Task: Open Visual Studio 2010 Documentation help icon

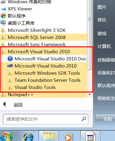Action: [10, 59]
